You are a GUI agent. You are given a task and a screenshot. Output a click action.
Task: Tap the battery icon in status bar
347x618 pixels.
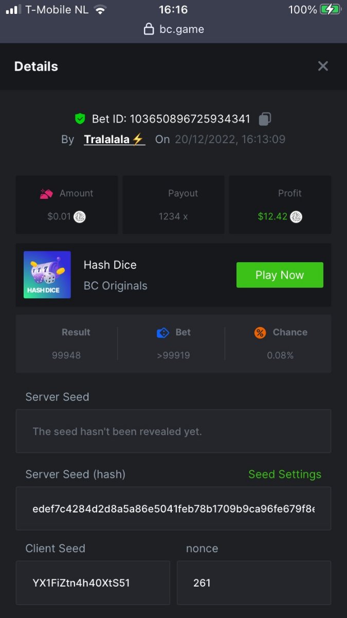point(330,10)
